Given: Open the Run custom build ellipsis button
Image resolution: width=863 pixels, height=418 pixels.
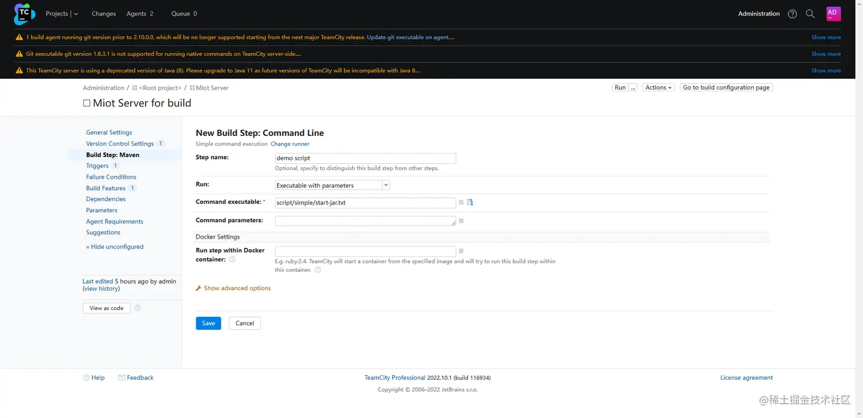Looking at the screenshot, I should coord(633,87).
